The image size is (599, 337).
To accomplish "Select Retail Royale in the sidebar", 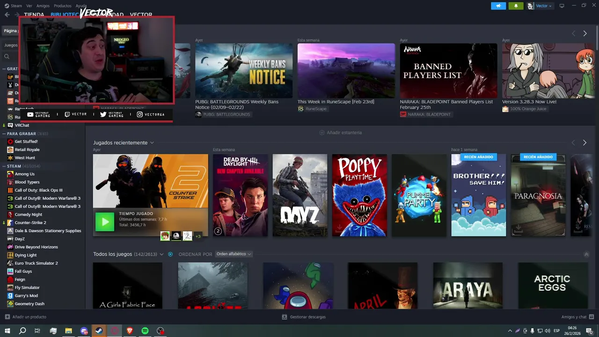I will 27,150.
